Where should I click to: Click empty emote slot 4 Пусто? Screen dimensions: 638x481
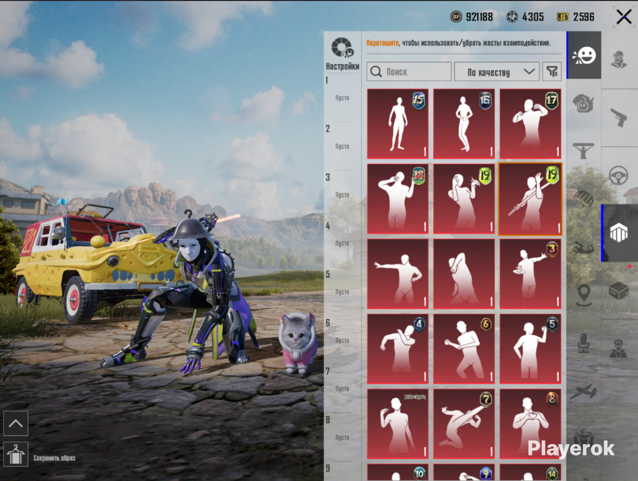click(x=342, y=243)
